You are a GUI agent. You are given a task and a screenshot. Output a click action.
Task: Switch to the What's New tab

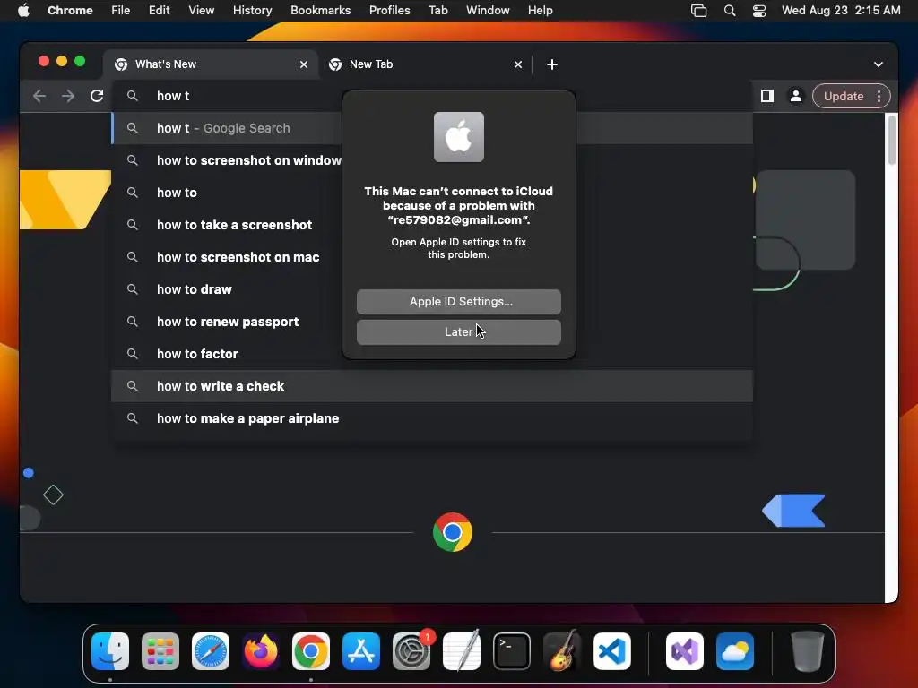click(x=211, y=64)
